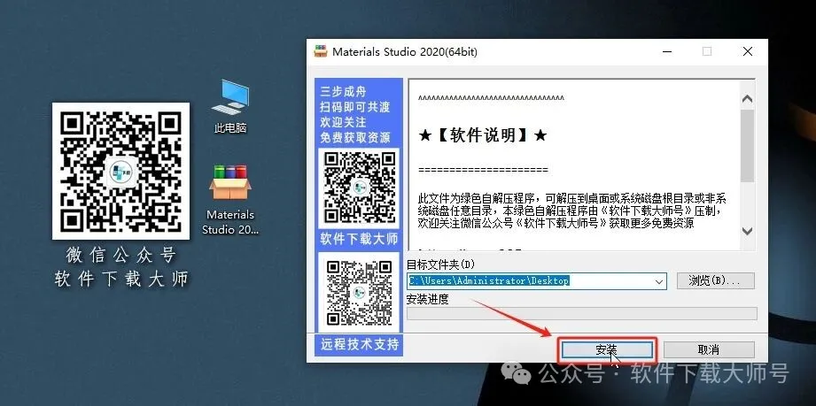Click the ★【软件说明】★ heading text
Image resolution: width=816 pixels, height=406 pixels.
pos(482,135)
